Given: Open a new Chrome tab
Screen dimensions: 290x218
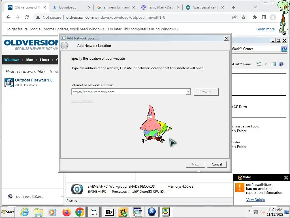Looking at the screenshot, I should [x=233, y=7].
